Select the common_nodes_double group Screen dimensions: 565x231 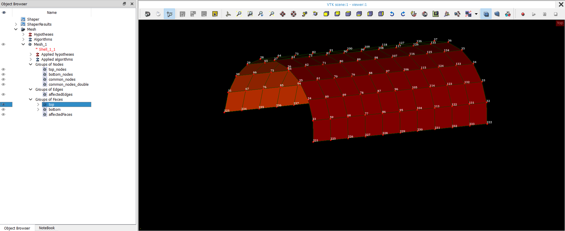pos(69,85)
